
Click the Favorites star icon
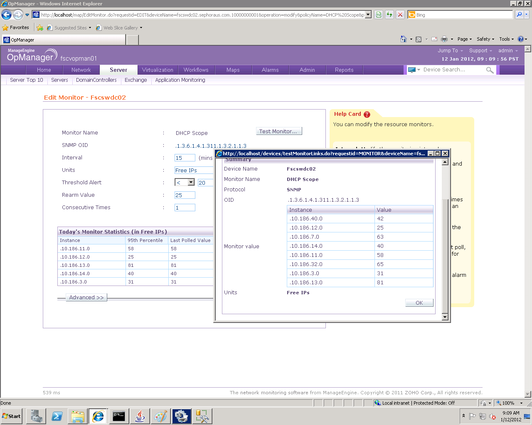5,28
